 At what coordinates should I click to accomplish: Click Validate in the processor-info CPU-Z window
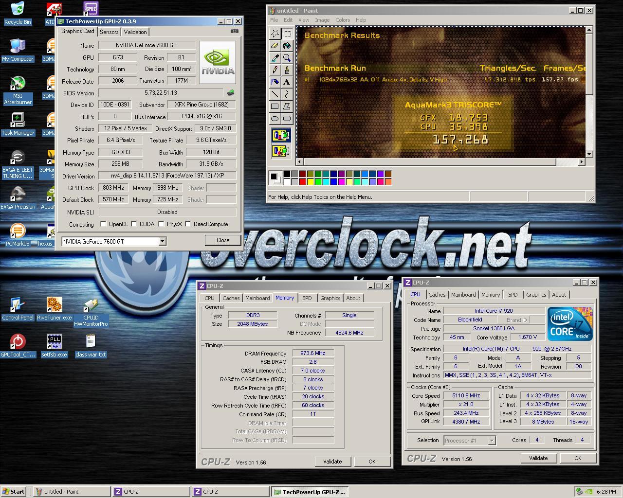(538, 458)
